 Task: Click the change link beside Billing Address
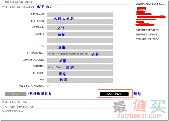162,4
